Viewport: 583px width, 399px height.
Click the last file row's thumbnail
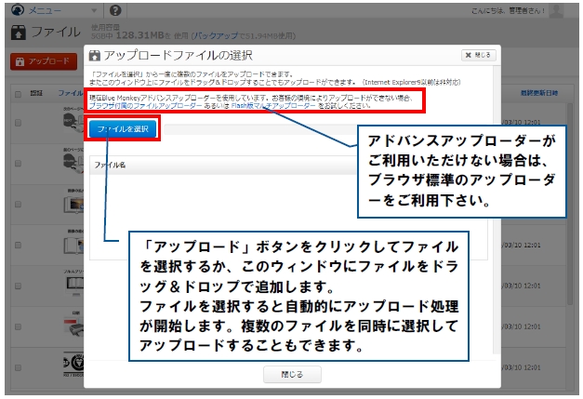[73, 364]
